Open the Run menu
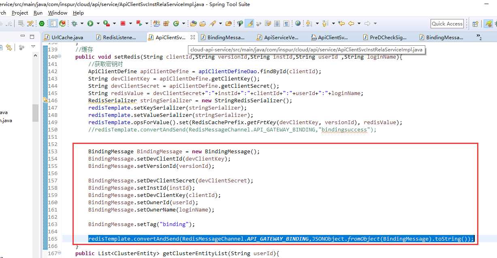The image size is (497, 258). pos(38,13)
